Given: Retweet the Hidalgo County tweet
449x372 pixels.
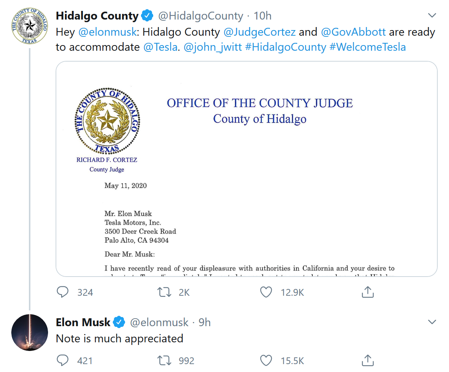Looking at the screenshot, I should (163, 292).
